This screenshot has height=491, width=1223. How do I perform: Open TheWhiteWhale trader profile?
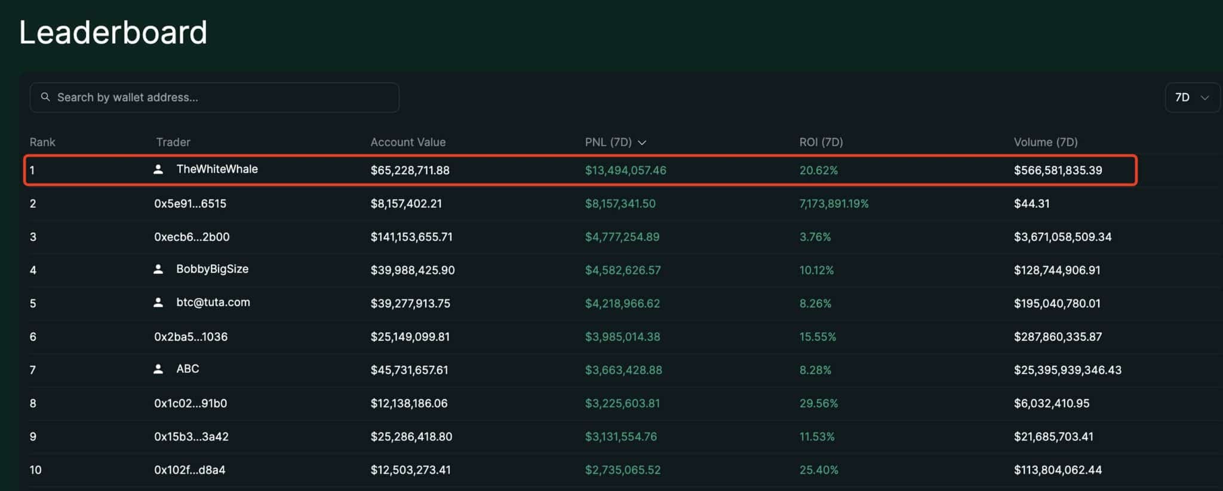tap(217, 169)
